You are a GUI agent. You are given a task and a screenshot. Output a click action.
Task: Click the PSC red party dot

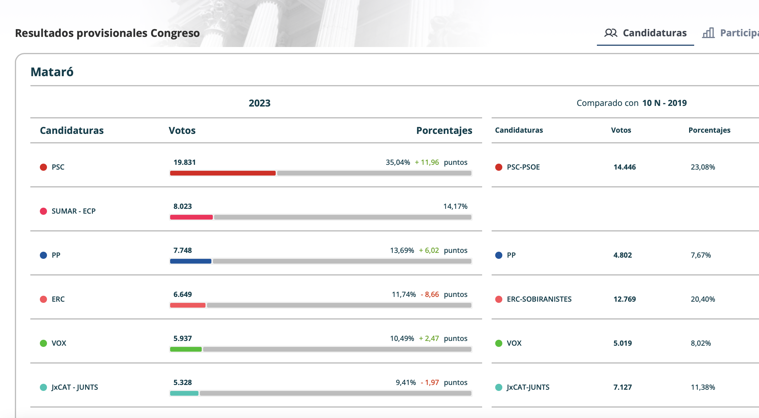tap(43, 167)
